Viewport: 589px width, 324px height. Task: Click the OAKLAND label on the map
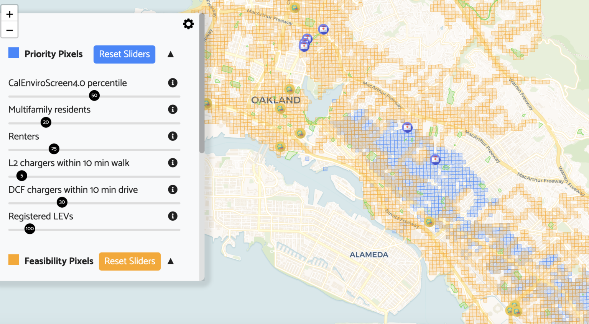click(x=276, y=100)
